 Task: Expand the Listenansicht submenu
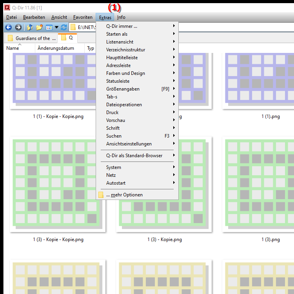[x=137, y=42]
